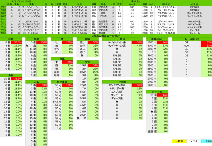
Task: Select jockey 柴田大知 cell
Action: coord(103,24)
